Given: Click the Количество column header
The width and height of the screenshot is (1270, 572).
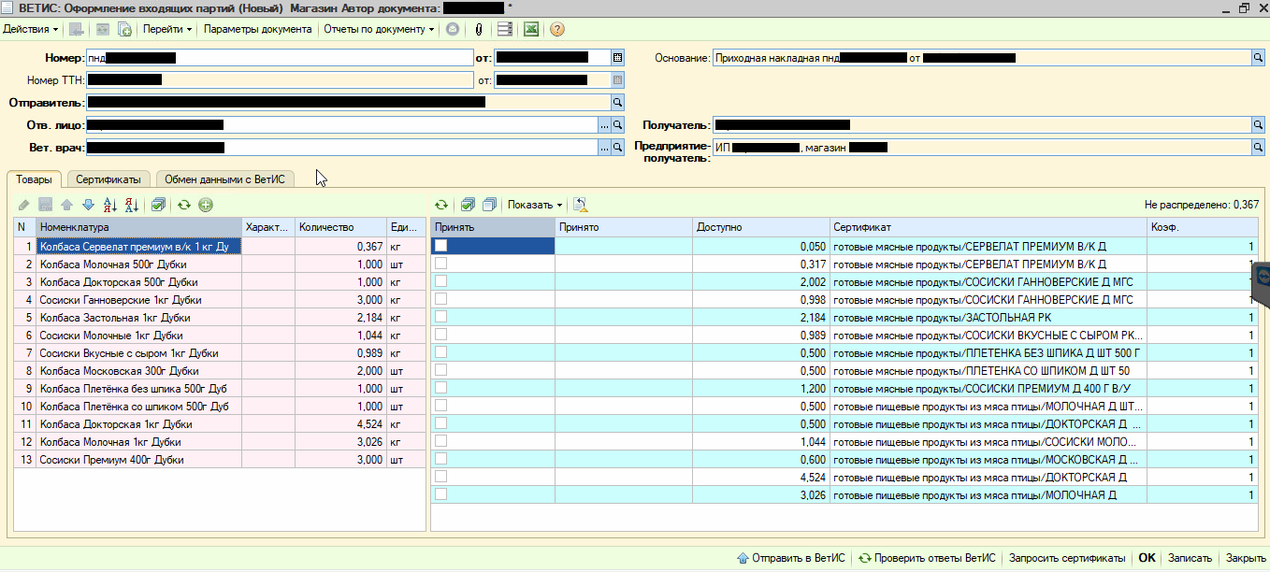Looking at the screenshot, I should pyautogui.click(x=341, y=227).
